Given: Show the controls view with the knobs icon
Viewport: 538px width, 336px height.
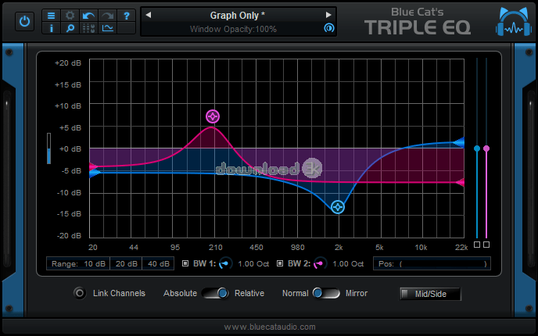Looking at the screenshot, I should [89, 28].
